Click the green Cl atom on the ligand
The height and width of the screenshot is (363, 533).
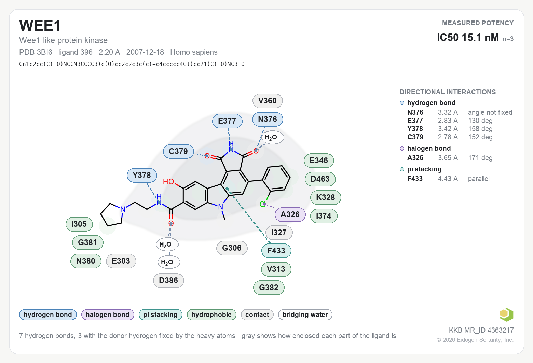click(x=262, y=204)
